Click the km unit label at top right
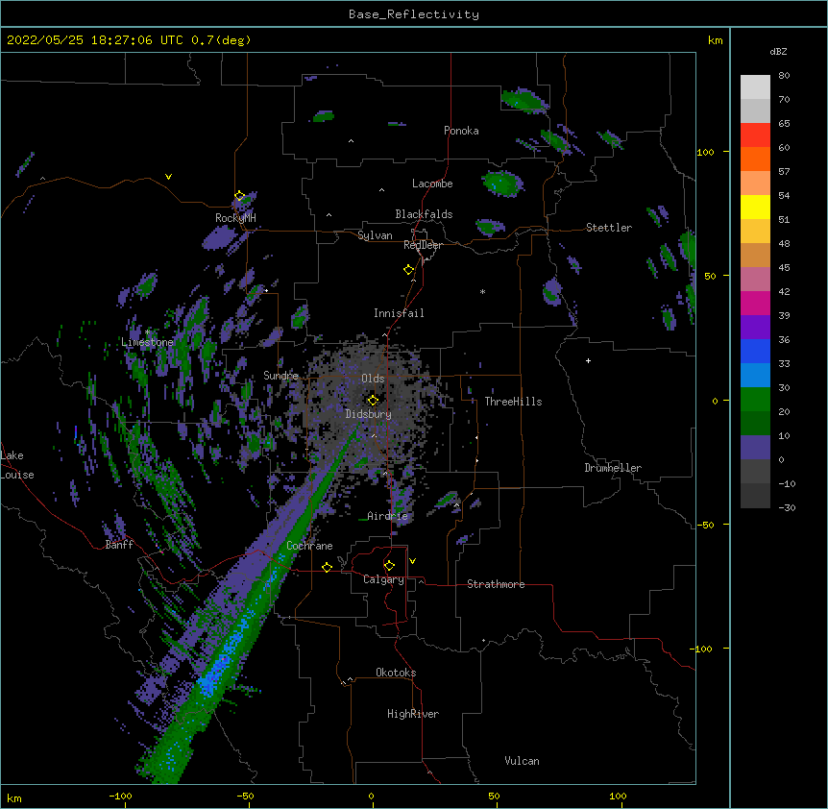 pyautogui.click(x=715, y=40)
